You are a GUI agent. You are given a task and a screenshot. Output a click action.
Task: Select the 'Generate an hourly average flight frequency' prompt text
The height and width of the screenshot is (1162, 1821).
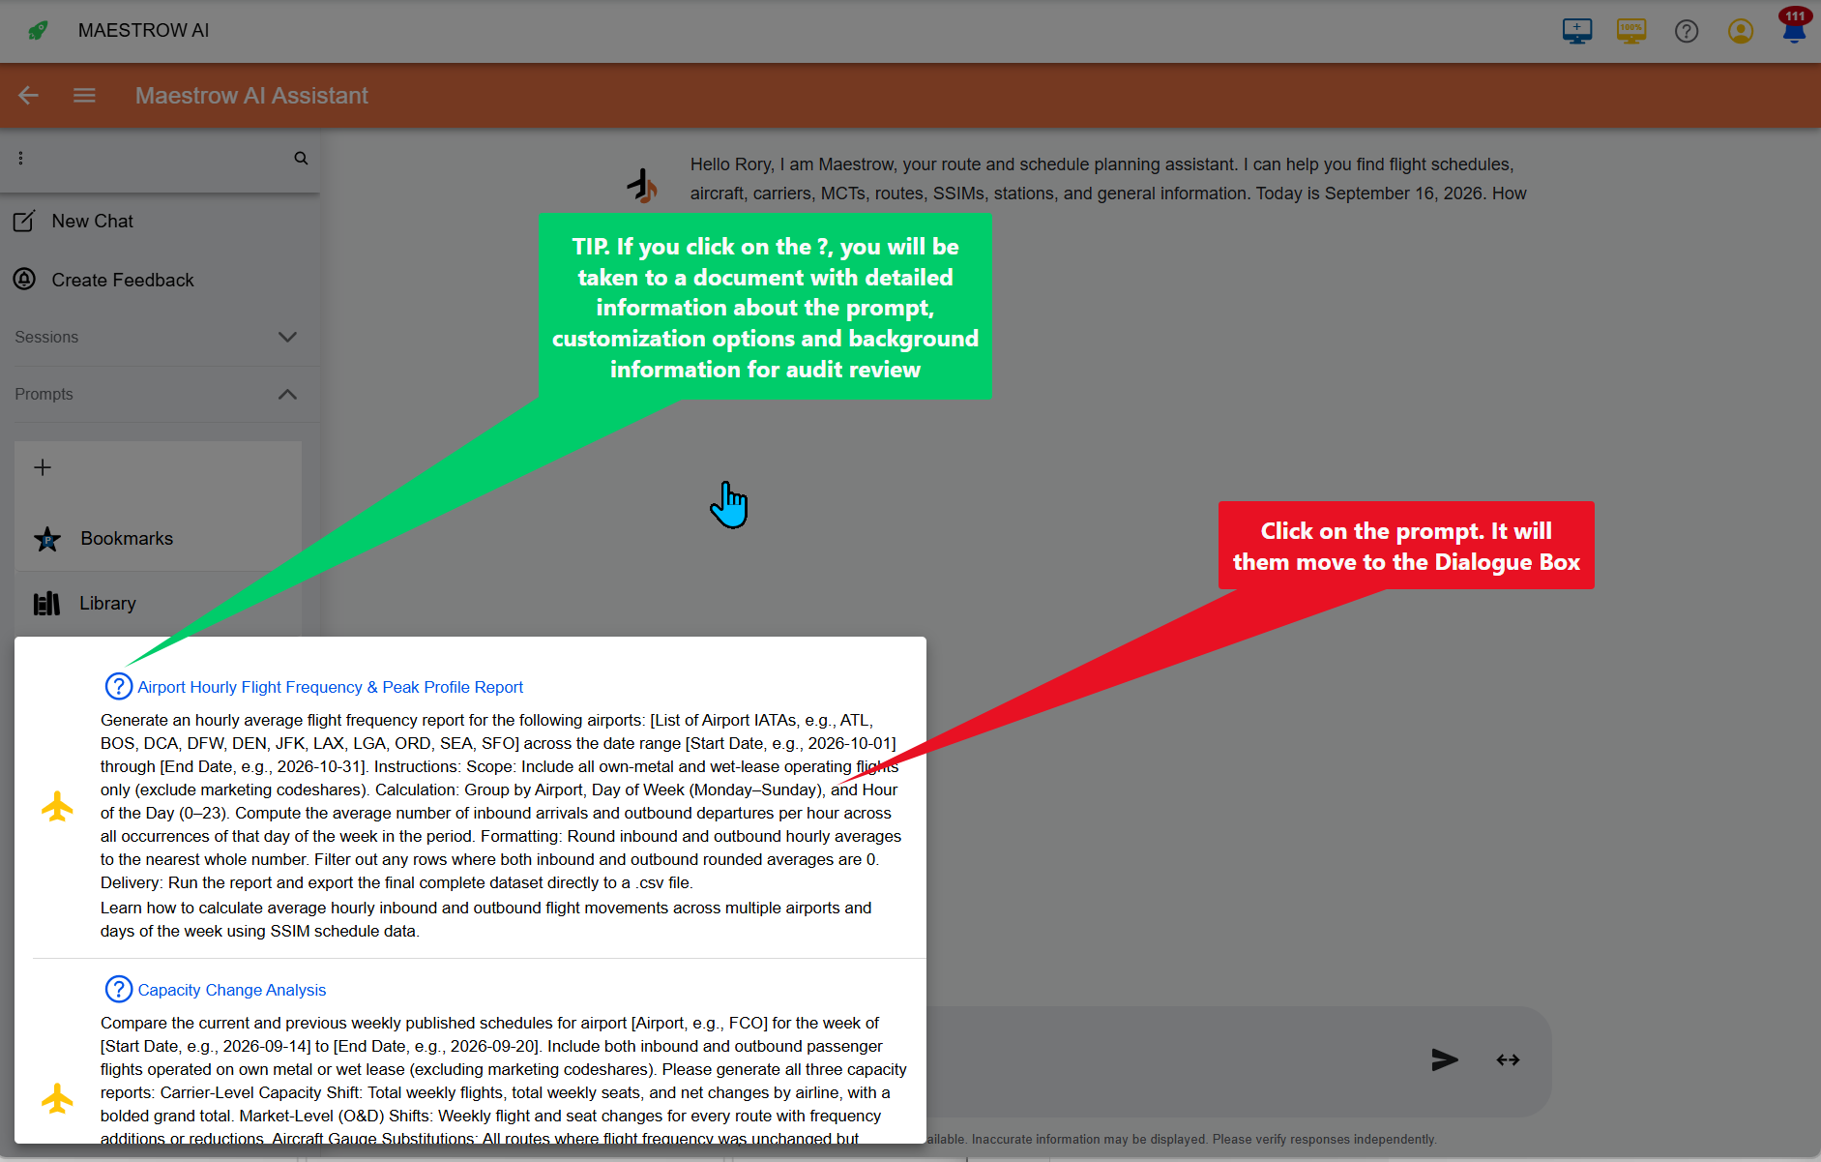501,801
